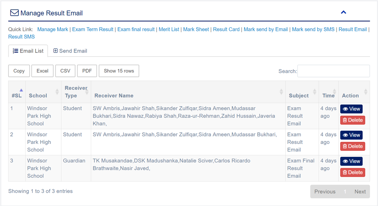Open the Result Email quick link
The width and height of the screenshot is (378, 206).
tap(353, 29)
